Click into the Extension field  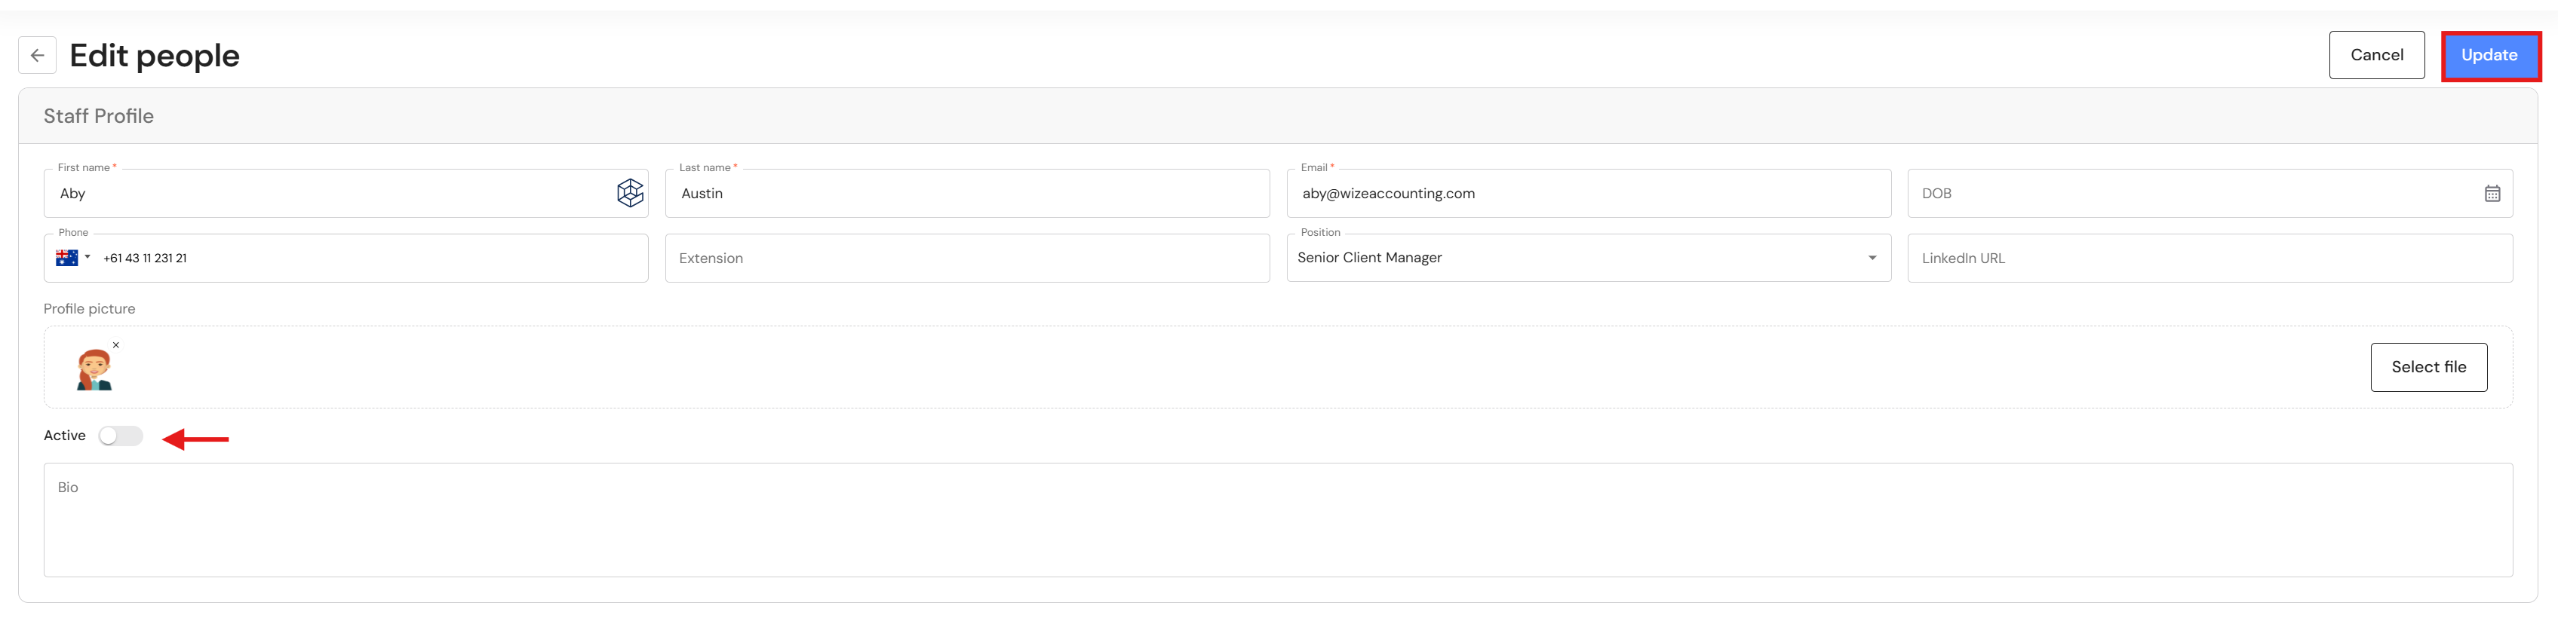[x=966, y=259]
